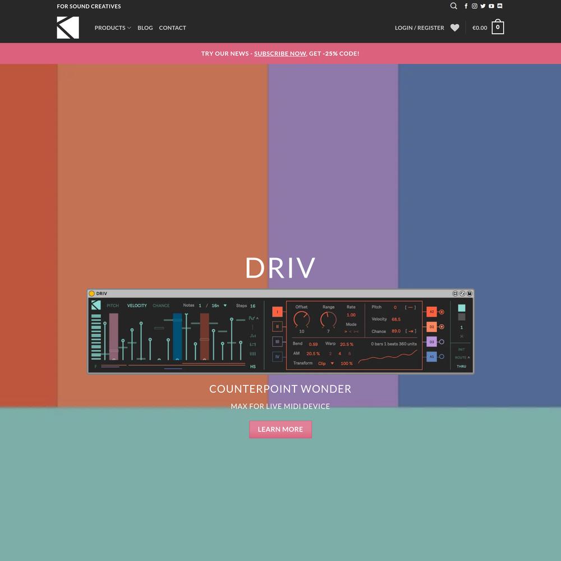Click the teal K logo inside DRIV device

96,305
